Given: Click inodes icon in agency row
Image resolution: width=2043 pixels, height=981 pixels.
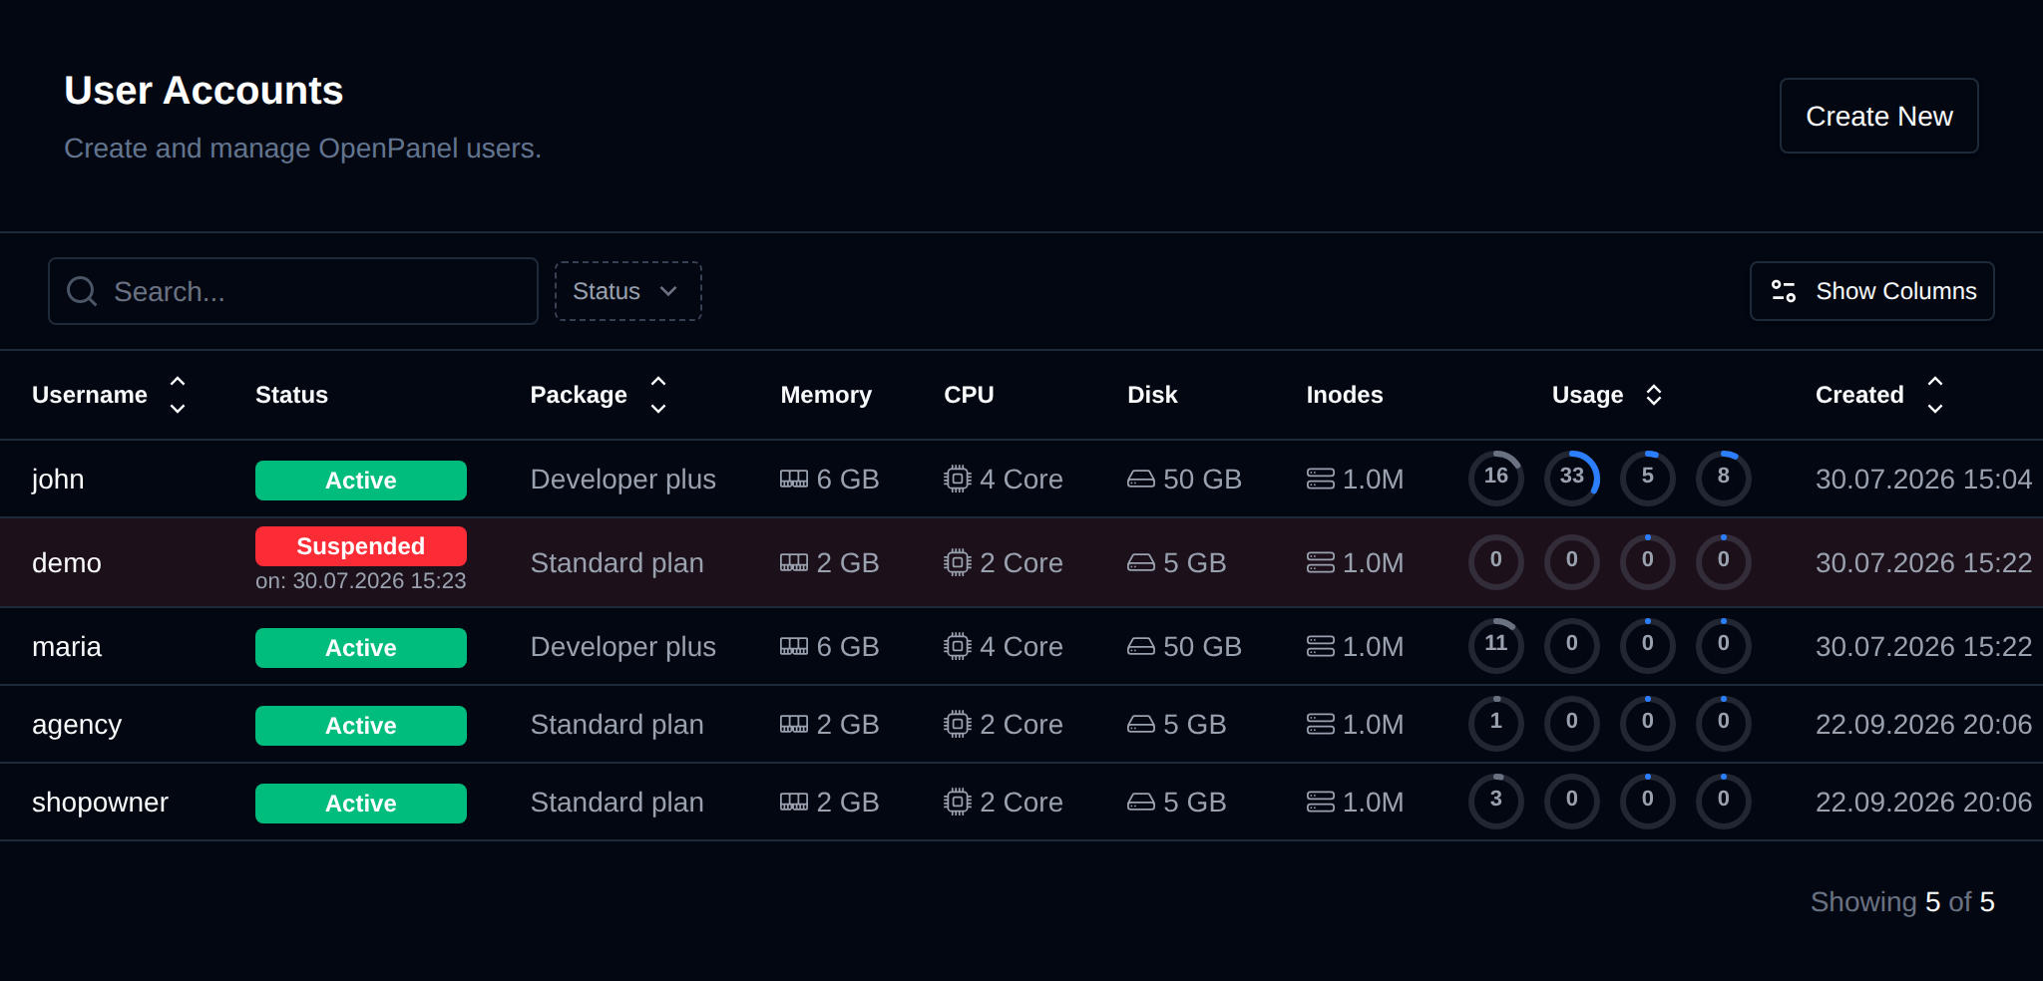Looking at the screenshot, I should tap(1321, 725).
